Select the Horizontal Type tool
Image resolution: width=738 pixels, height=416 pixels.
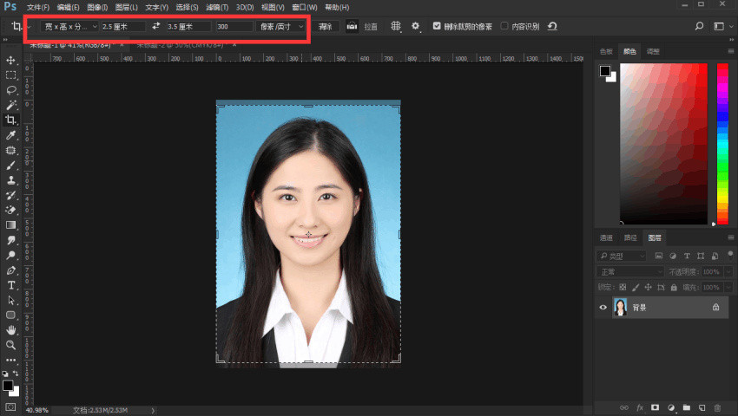tap(10, 285)
